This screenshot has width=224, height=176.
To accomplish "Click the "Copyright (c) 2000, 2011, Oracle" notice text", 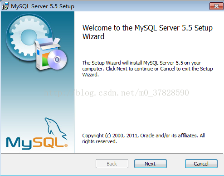I will [143, 138].
